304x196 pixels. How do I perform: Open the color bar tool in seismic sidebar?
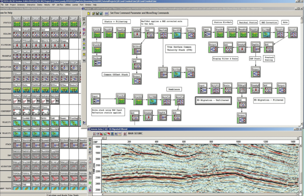click(90, 148)
